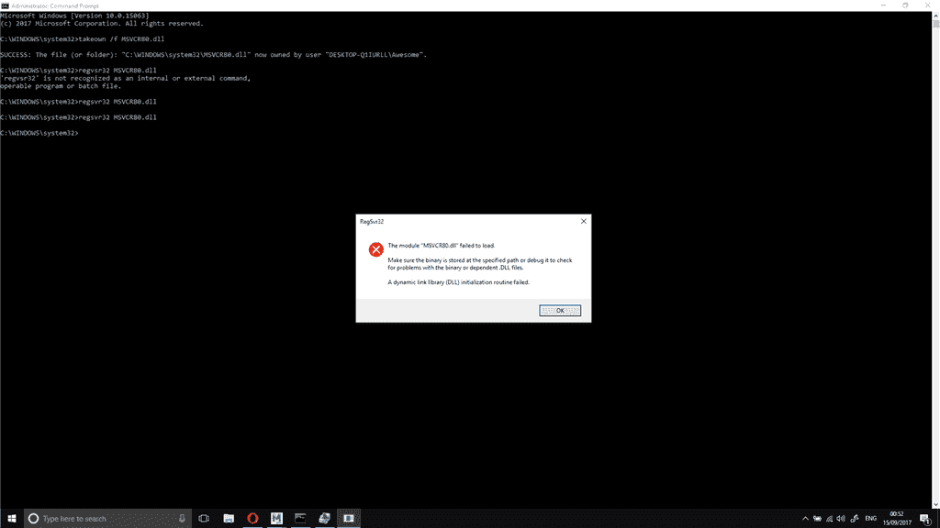Click the Command Prompt vertical scrollbar thumb

point(935,25)
